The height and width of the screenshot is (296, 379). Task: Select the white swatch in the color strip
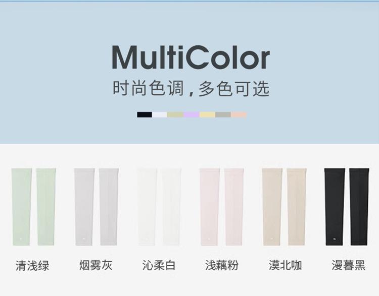159,114
